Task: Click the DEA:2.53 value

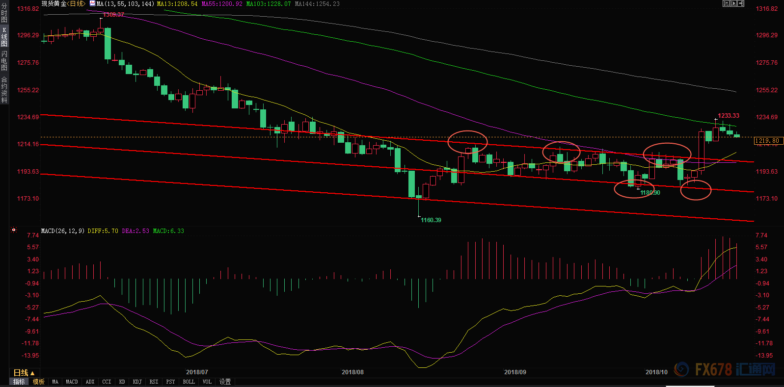Action: (135, 231)
